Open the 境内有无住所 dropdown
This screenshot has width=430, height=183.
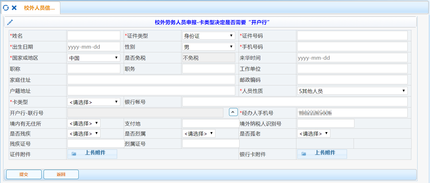84,123
